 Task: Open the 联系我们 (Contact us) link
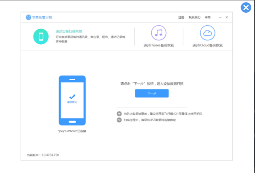pos(194,17)
